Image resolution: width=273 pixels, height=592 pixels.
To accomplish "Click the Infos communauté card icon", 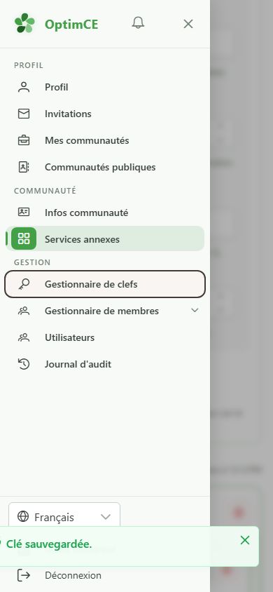I will point(24,213).
